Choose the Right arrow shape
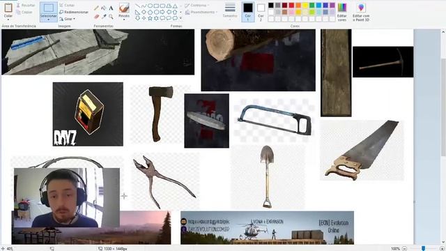Viewport: 446px width, 251px height. click(x=162, y=12)
